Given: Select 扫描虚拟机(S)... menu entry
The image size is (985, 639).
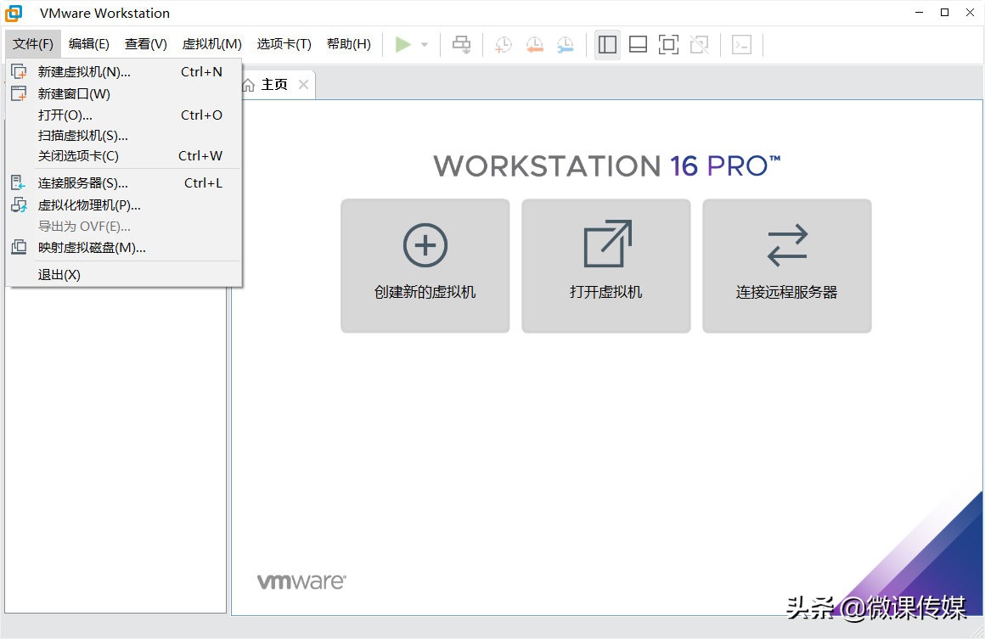Looking at the screenshot, I should pos(124,136).
